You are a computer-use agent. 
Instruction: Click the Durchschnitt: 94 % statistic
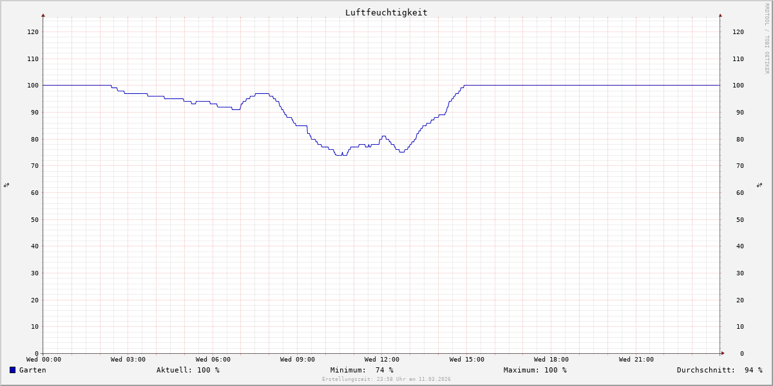(719, 370)
